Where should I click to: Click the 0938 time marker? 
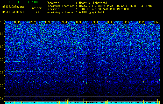tap(126, 22)
